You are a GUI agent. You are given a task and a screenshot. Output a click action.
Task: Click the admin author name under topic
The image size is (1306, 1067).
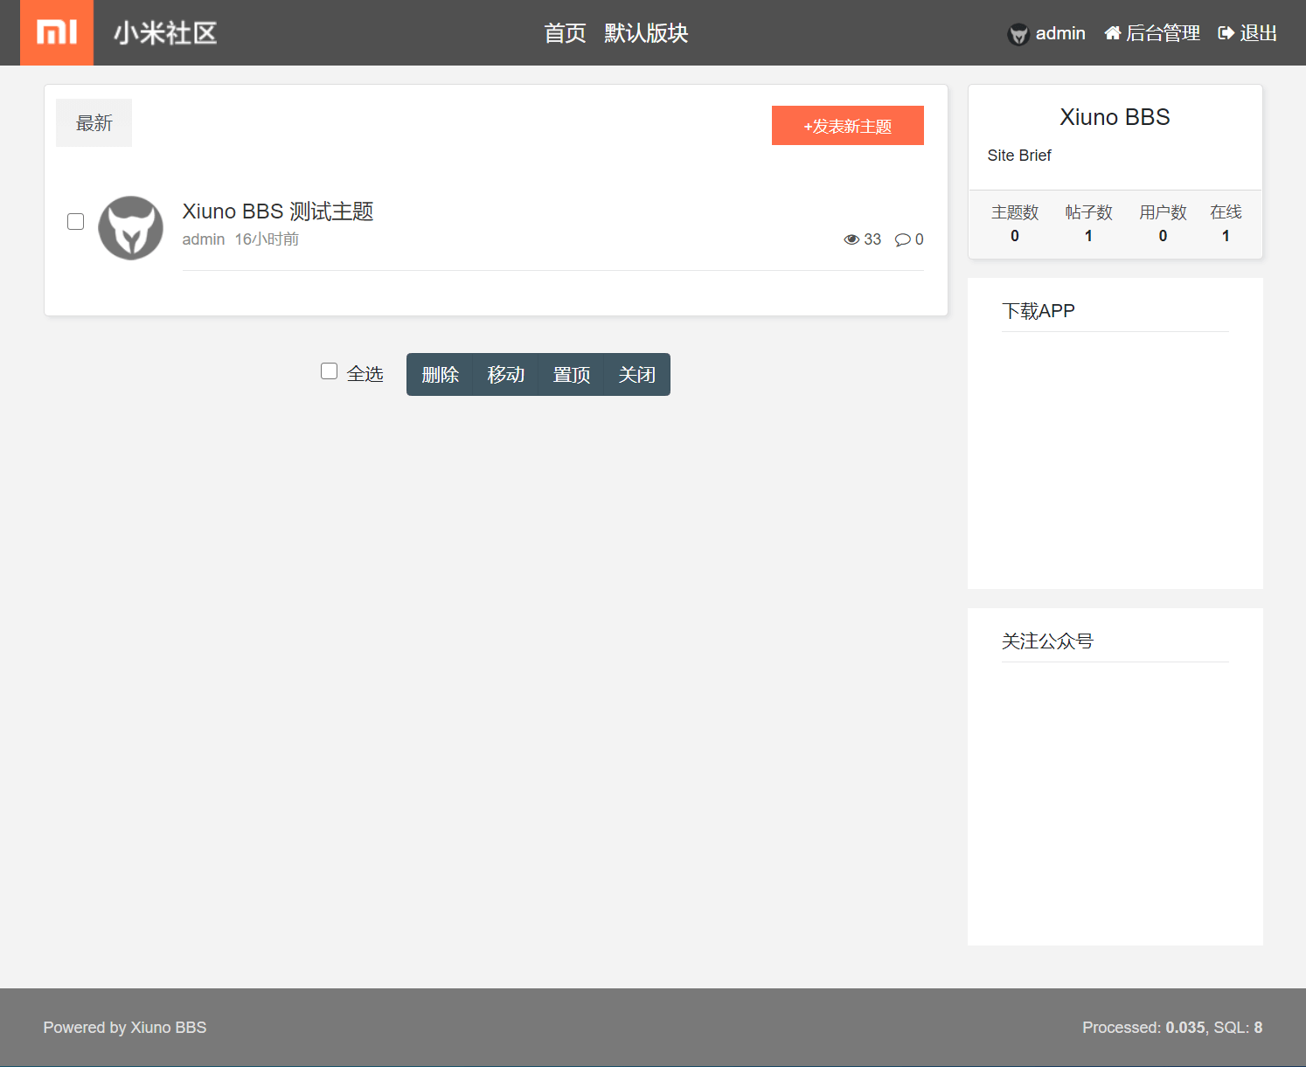pyautogui.click(x=204, y=239)
